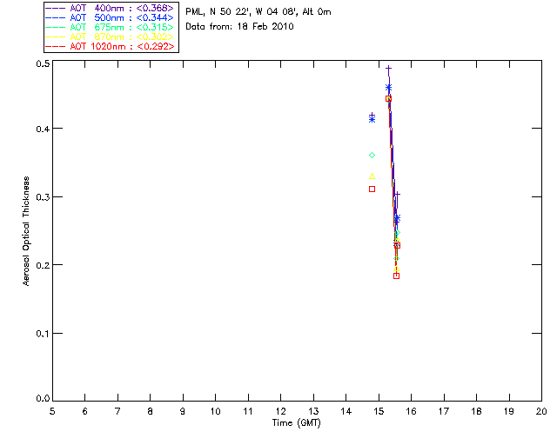The height and width of the screenshot is (445, 557).
Task: Click the AOT 1020nm legend entry
Action: pyautogui.click(x=110, y=46)
